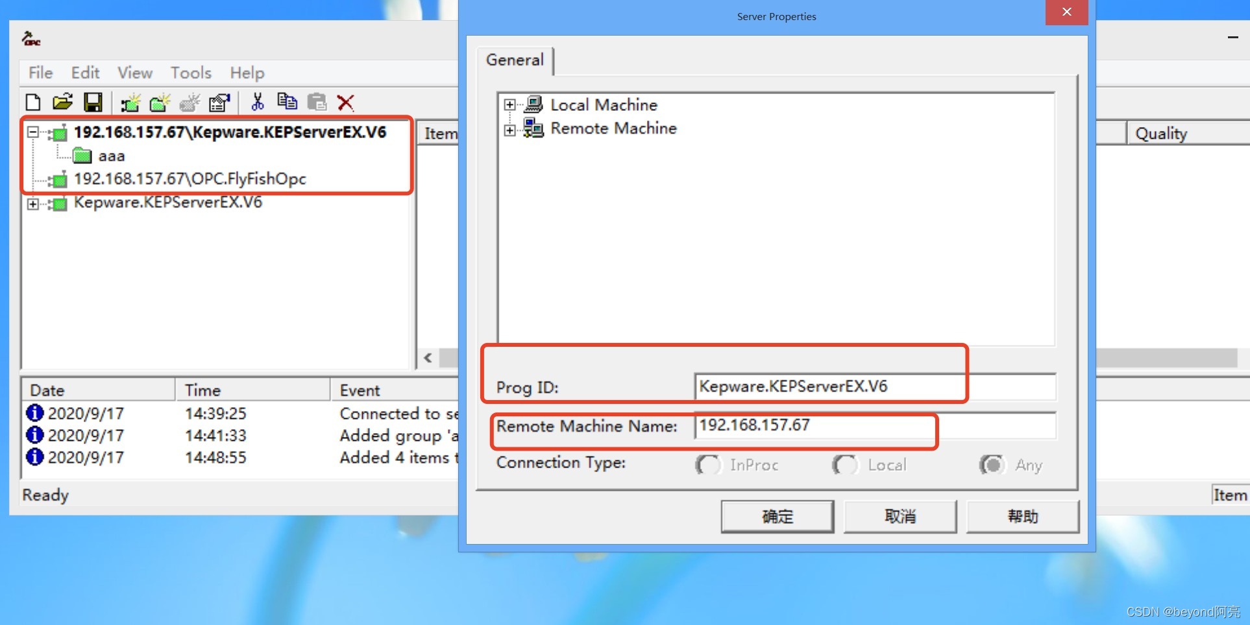
Task: Click the Ready status bar text
Action: (x=45, y=495)
